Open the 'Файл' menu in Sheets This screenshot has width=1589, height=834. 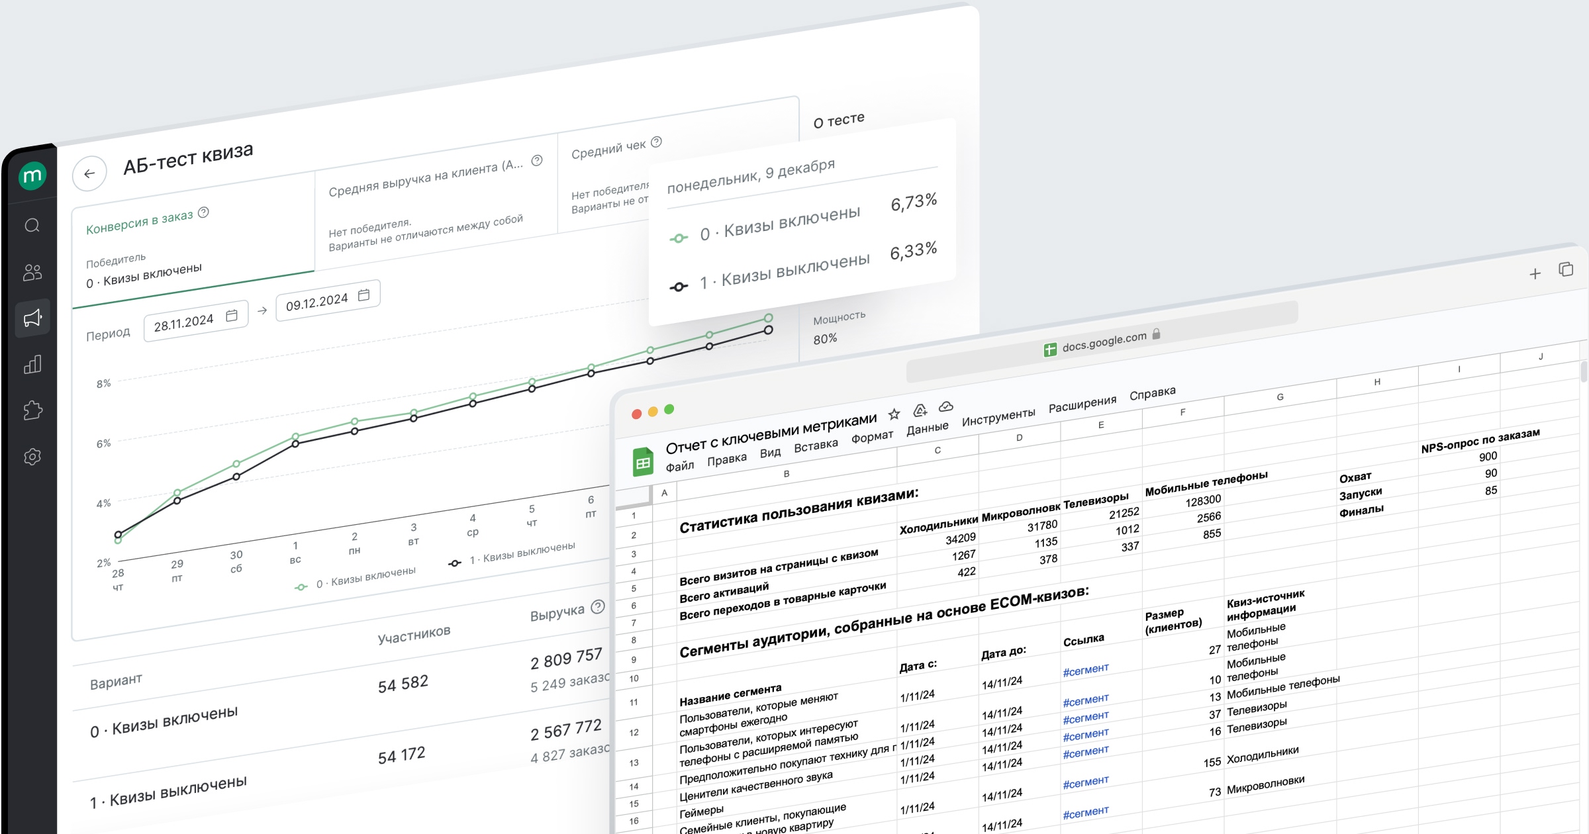click(x=680, y=466)
